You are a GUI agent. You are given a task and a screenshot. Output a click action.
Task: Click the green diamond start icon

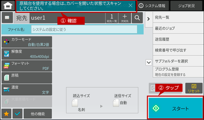tap(156, 108)
